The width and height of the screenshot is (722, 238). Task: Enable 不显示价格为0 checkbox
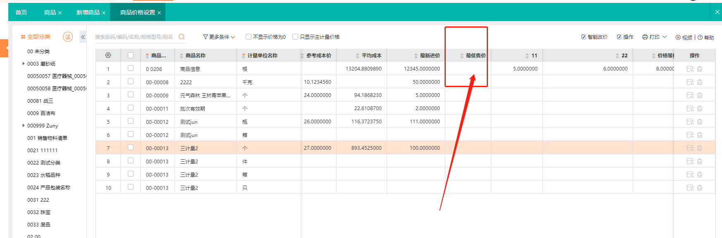coord(249,37)
